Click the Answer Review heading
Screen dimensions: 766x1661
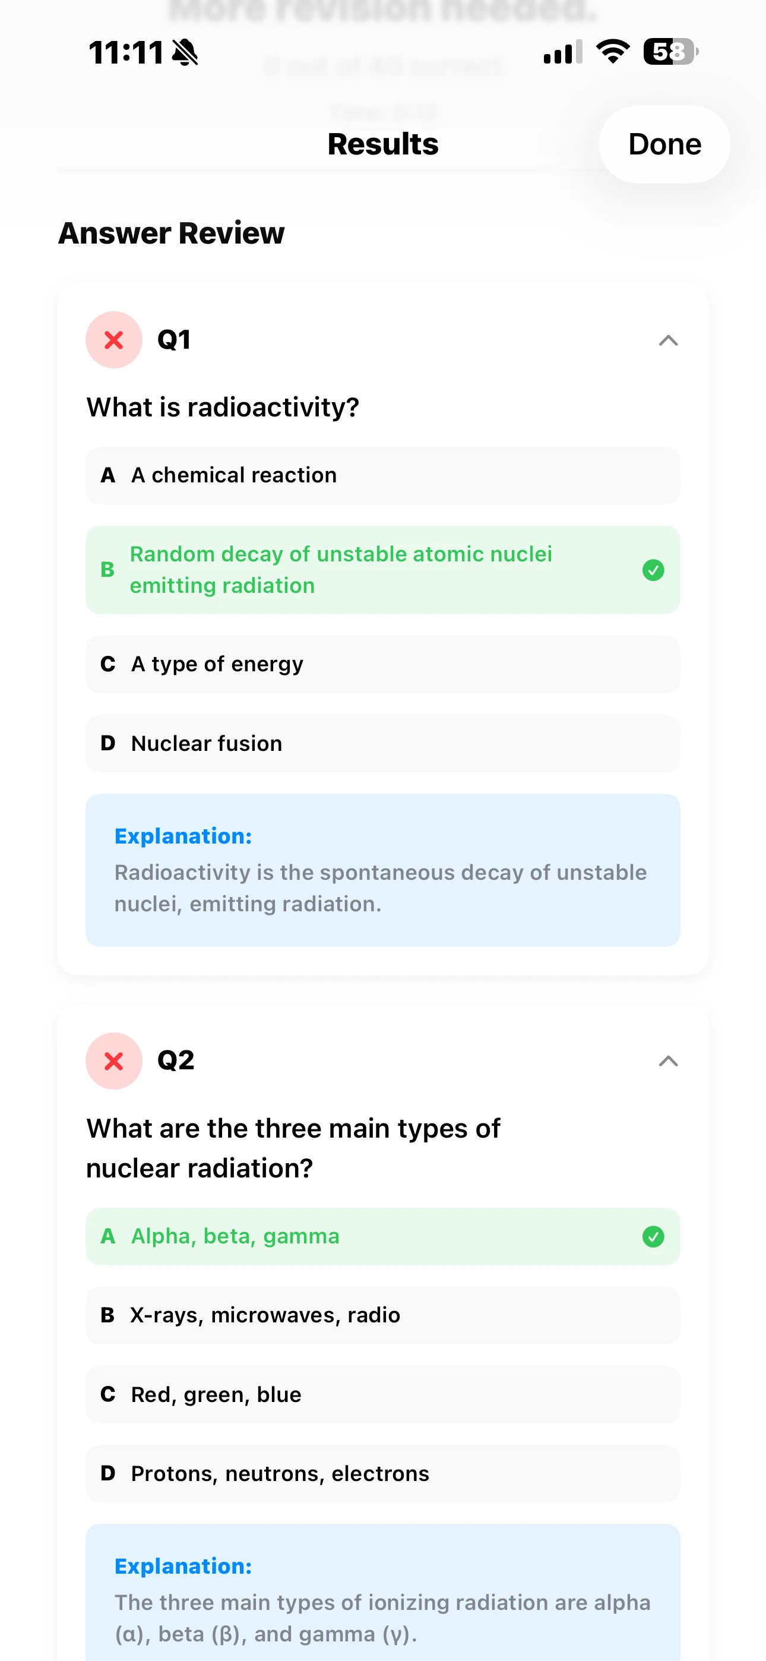click(x=171, y=233)
